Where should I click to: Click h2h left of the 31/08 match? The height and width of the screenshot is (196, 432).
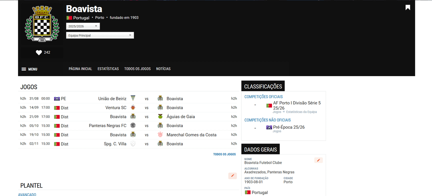pos(23,98)
